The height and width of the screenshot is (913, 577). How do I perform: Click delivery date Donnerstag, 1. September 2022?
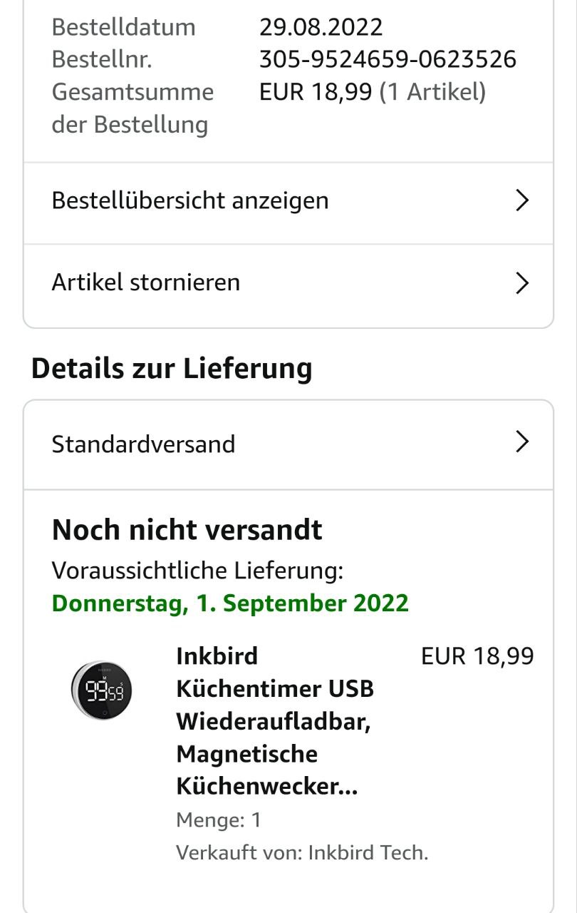pyautogui.click(x=230, y=603)
